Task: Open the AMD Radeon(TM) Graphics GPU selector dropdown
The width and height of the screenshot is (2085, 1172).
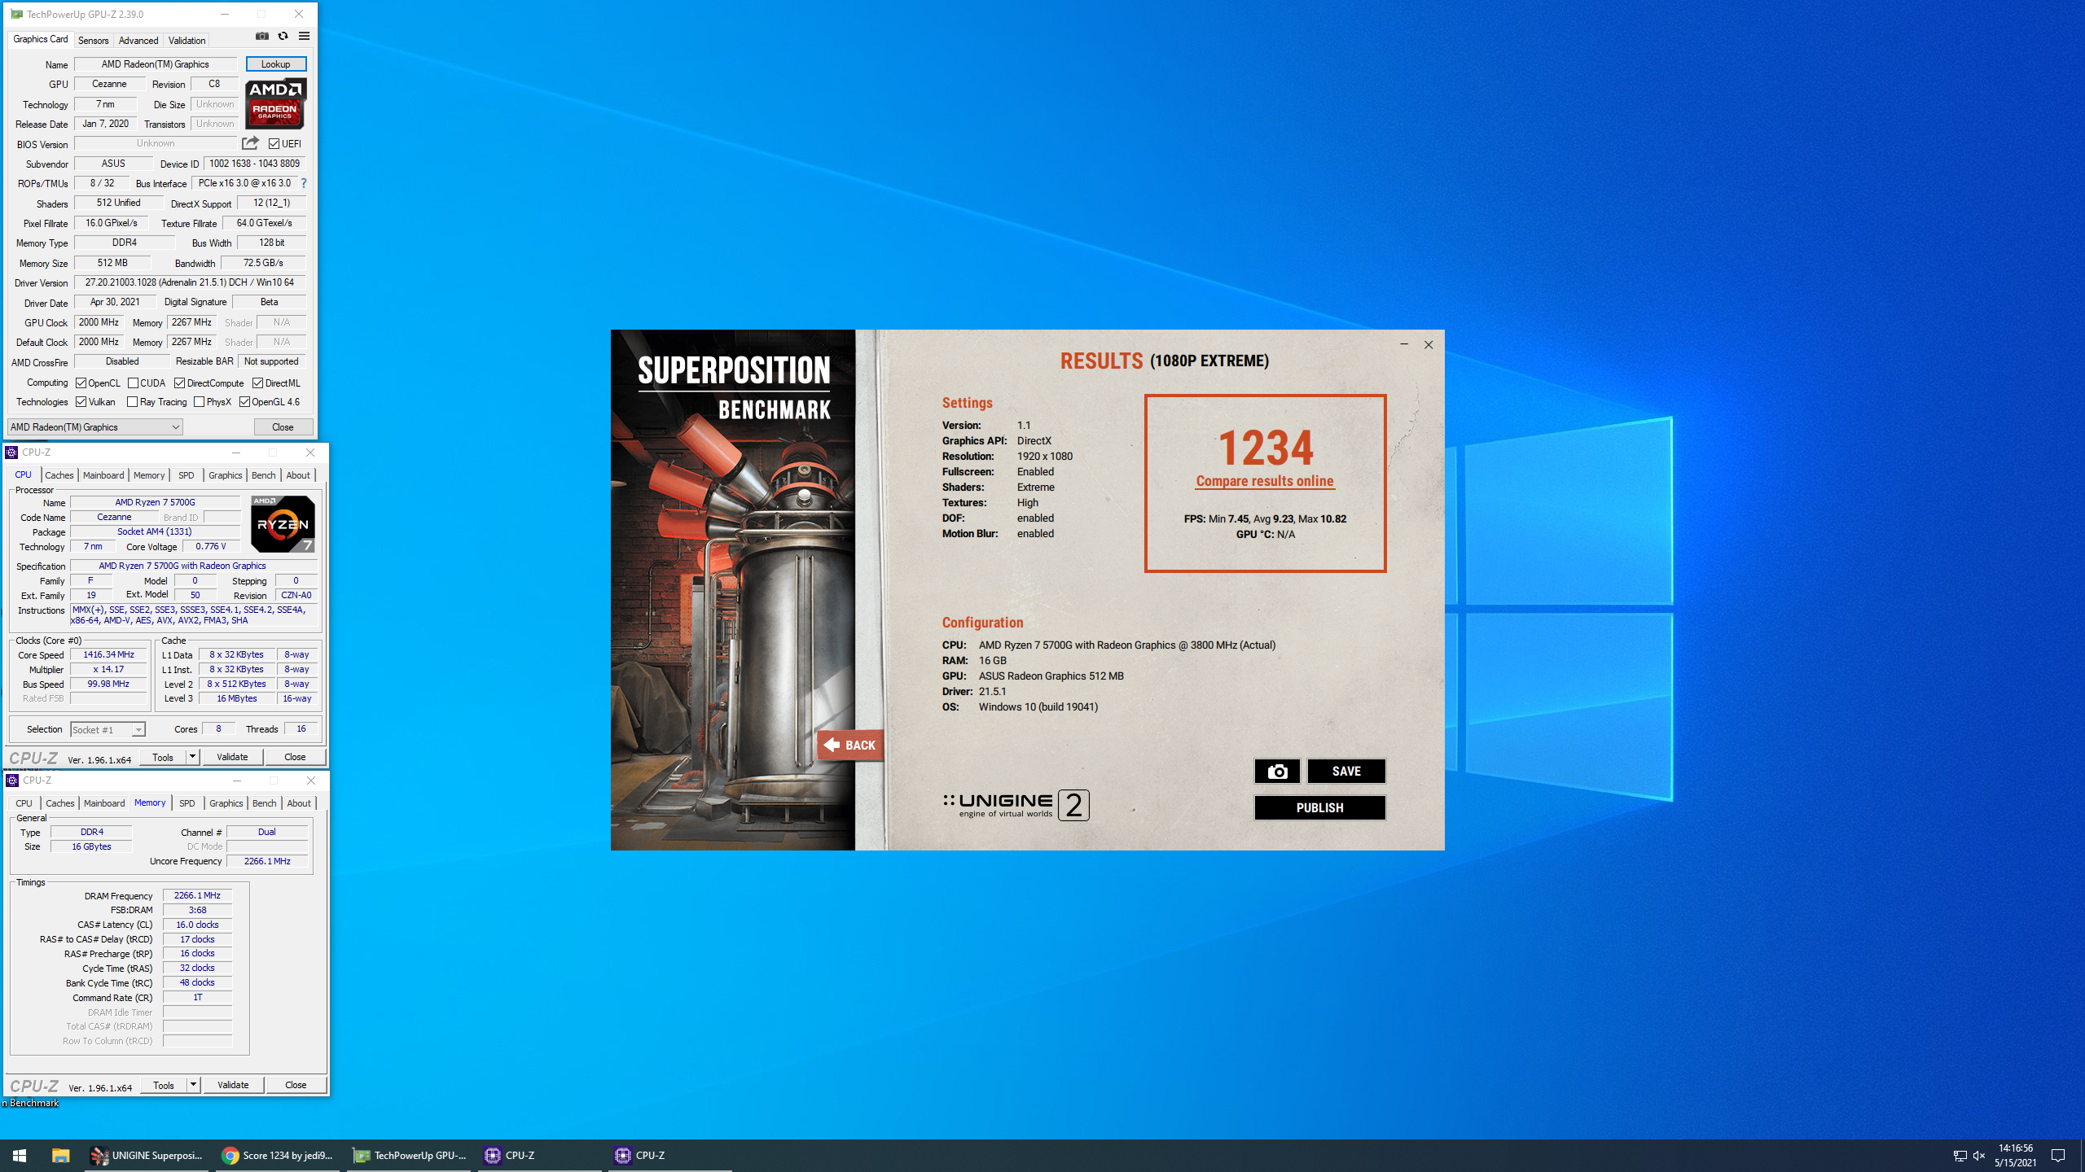Action: pyautogui.click(x=95, y=427)
